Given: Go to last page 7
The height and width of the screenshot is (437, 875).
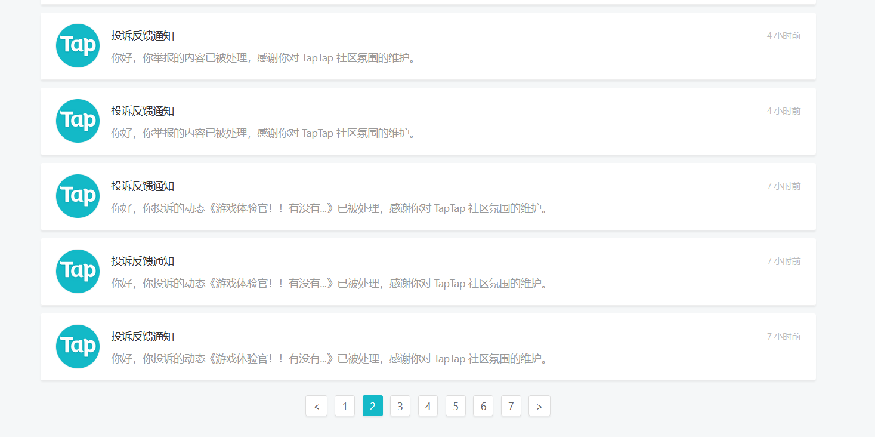Looking at the screenshot, I should point(511,406).
